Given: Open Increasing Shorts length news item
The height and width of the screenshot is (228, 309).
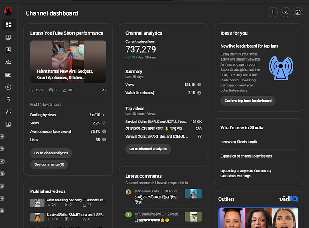Looking at the screenshot, I should click(x=239, y=142).
